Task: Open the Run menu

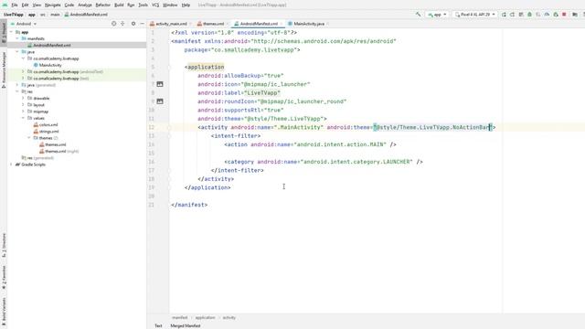Action: (x=131, y=5)
